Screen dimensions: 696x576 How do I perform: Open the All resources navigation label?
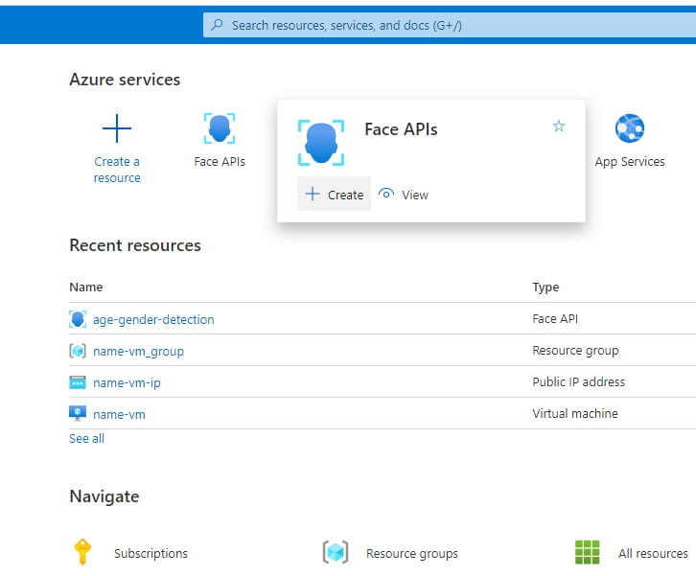pyautogui.click(x=653, y=553)
